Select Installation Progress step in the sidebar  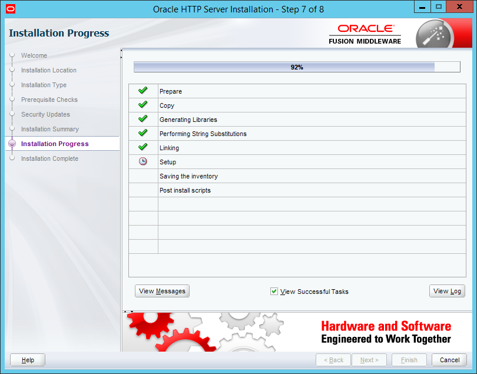[55, 144]
